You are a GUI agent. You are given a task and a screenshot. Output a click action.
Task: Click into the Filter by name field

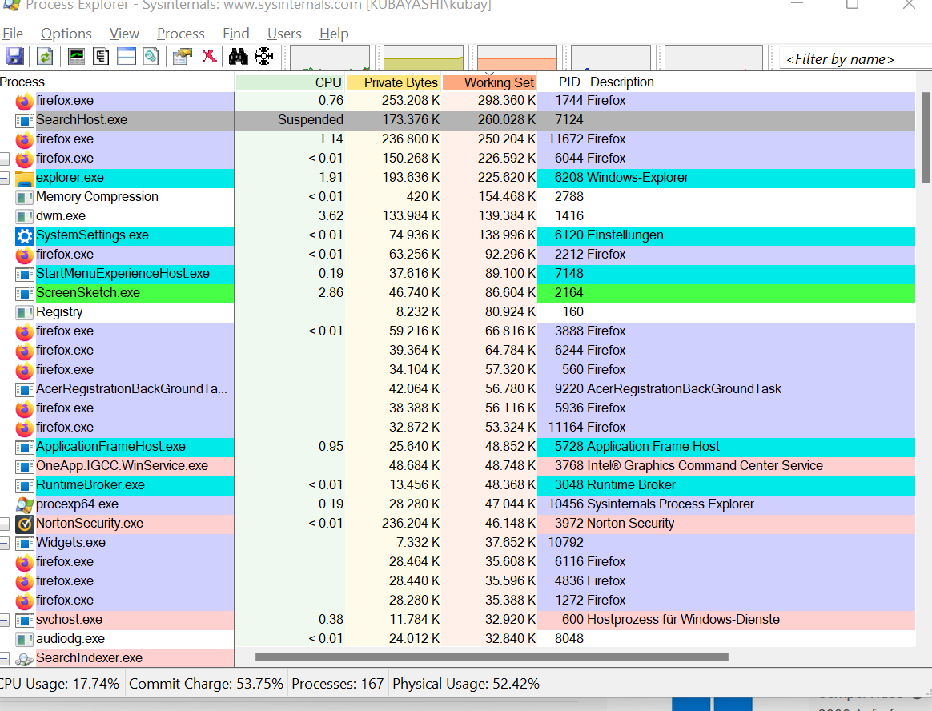854,59
